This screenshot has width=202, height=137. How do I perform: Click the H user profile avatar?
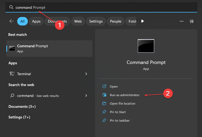pyautogui.click(x=192, y=22)
